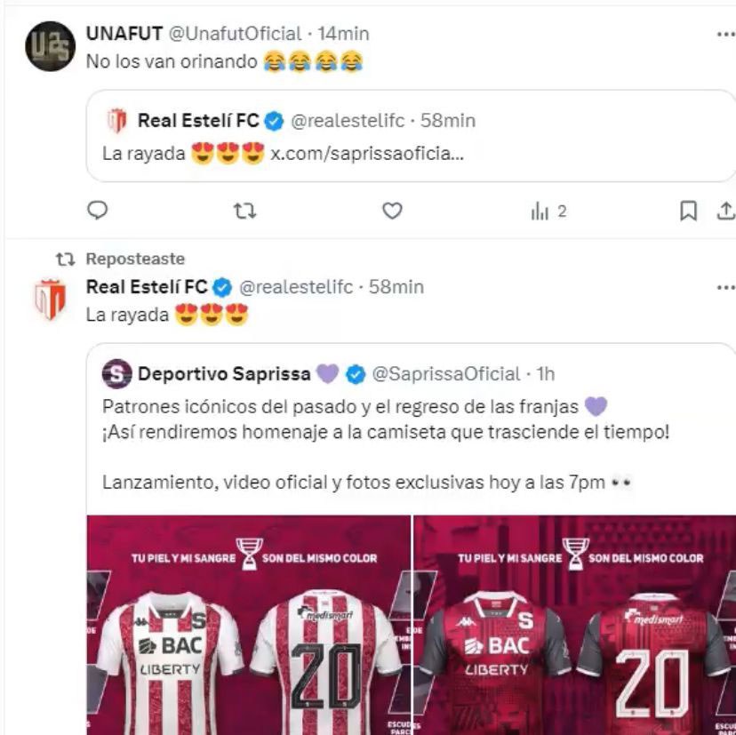Screen dimensions: 736x735
Task: Bookmark the UNAFUT tweet
Action: click(688, 211)
